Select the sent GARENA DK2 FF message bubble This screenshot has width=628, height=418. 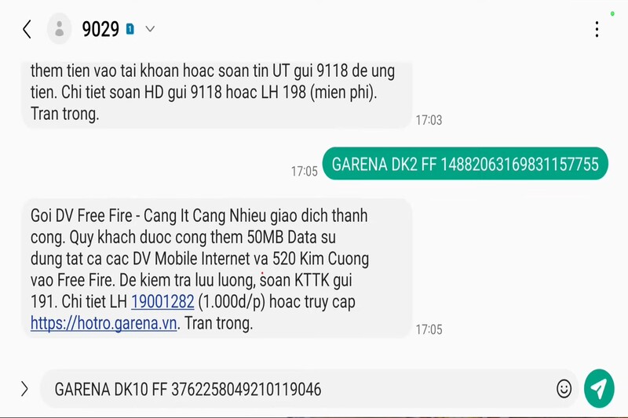tap(465, 164)
